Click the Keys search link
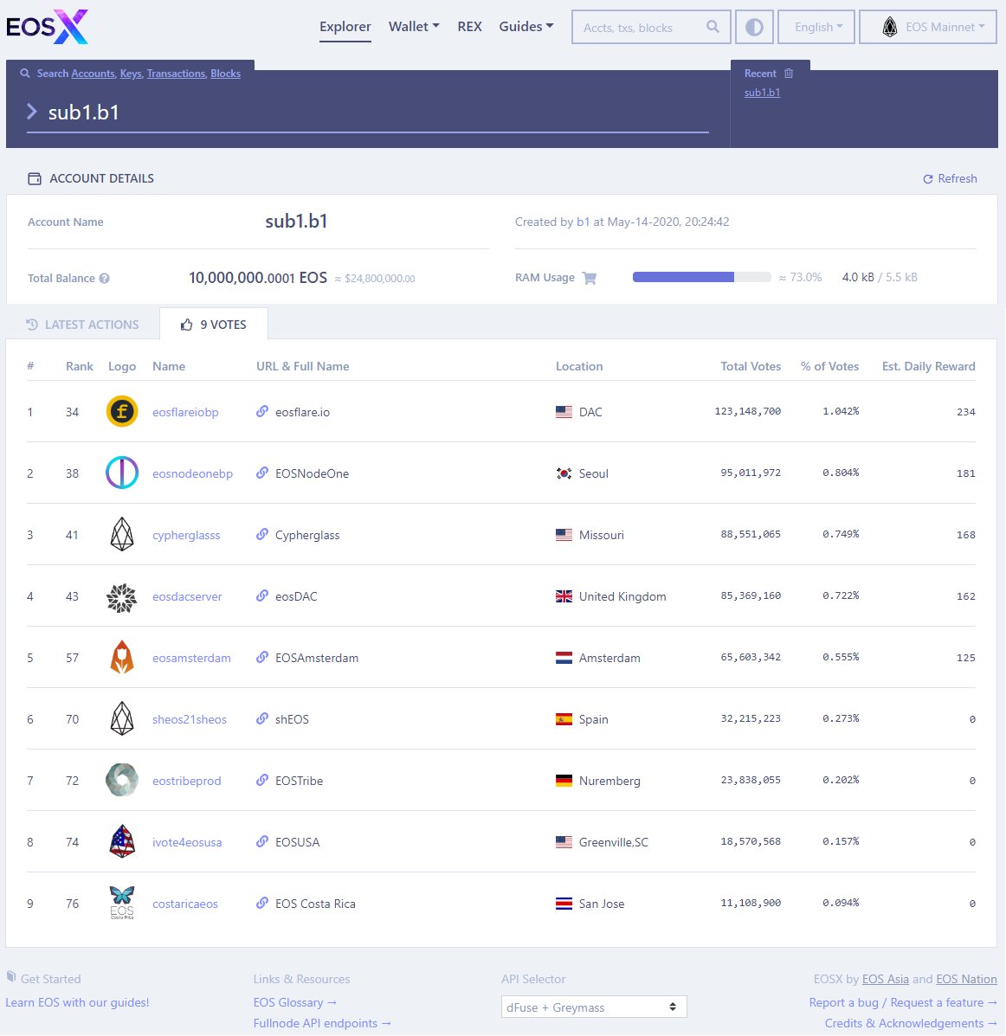The image size is (1006, 1036). tap(131, 74)
